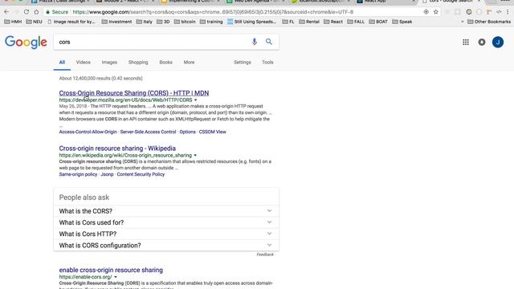The height and width of the screenshot is (289, 514).
Task: Open the React bookmarks folder
Action: pos(333,22)
